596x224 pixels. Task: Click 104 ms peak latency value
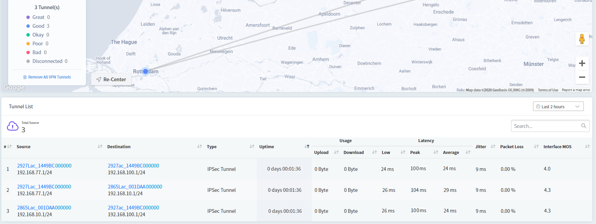(419, 190)
